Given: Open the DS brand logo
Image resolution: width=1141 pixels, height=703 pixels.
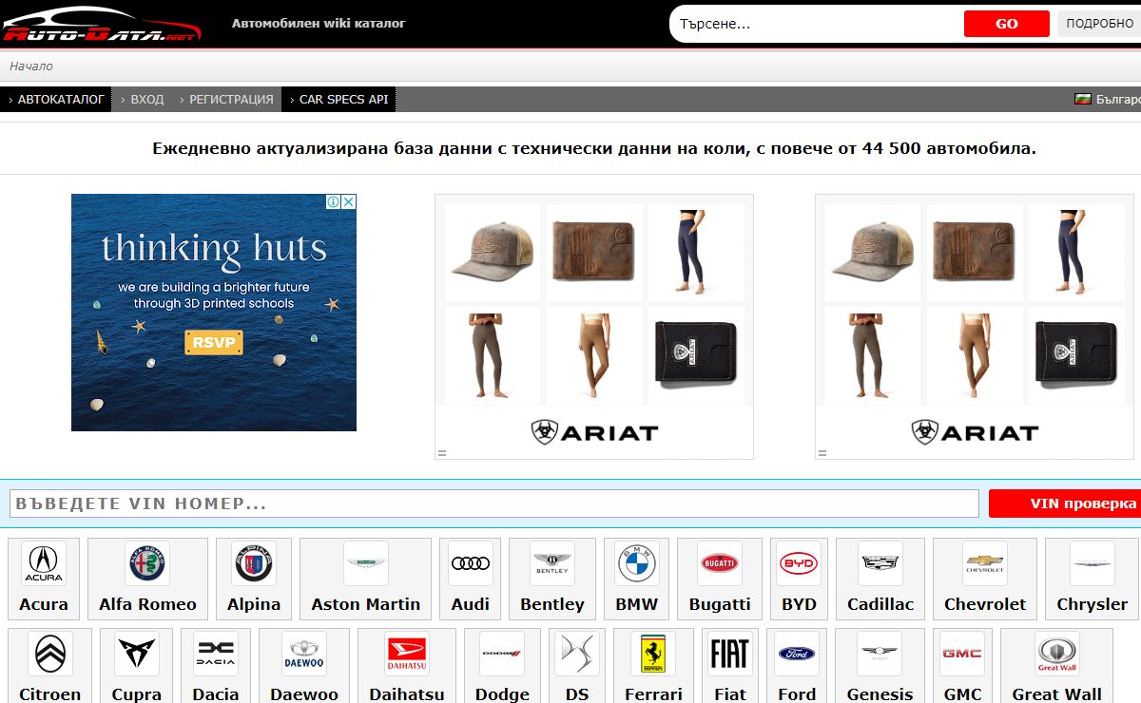Looking at the screenshot, I should click(577, 654).
